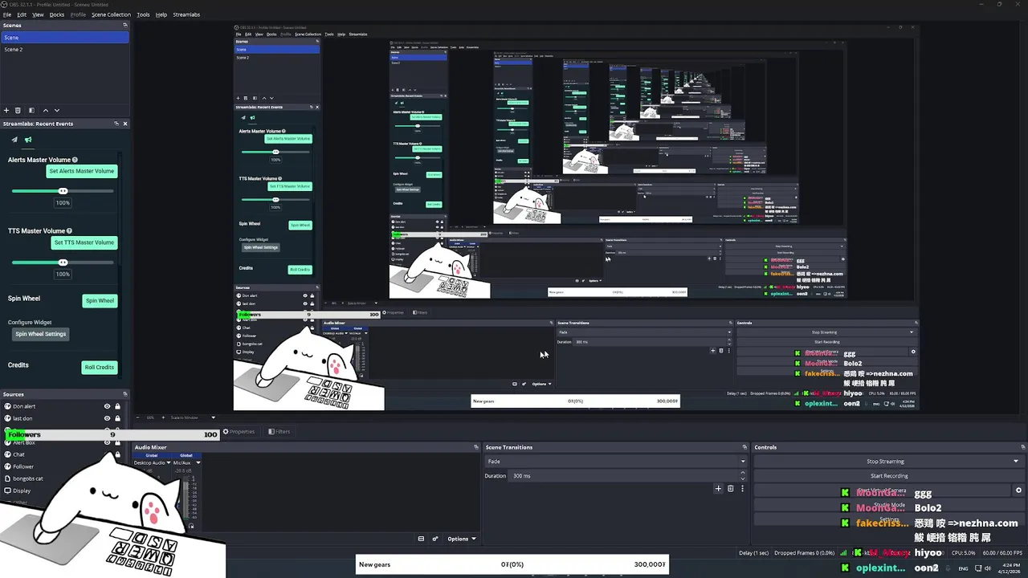
Task: Float the Controls dock panel
Action: point(1023,447)
